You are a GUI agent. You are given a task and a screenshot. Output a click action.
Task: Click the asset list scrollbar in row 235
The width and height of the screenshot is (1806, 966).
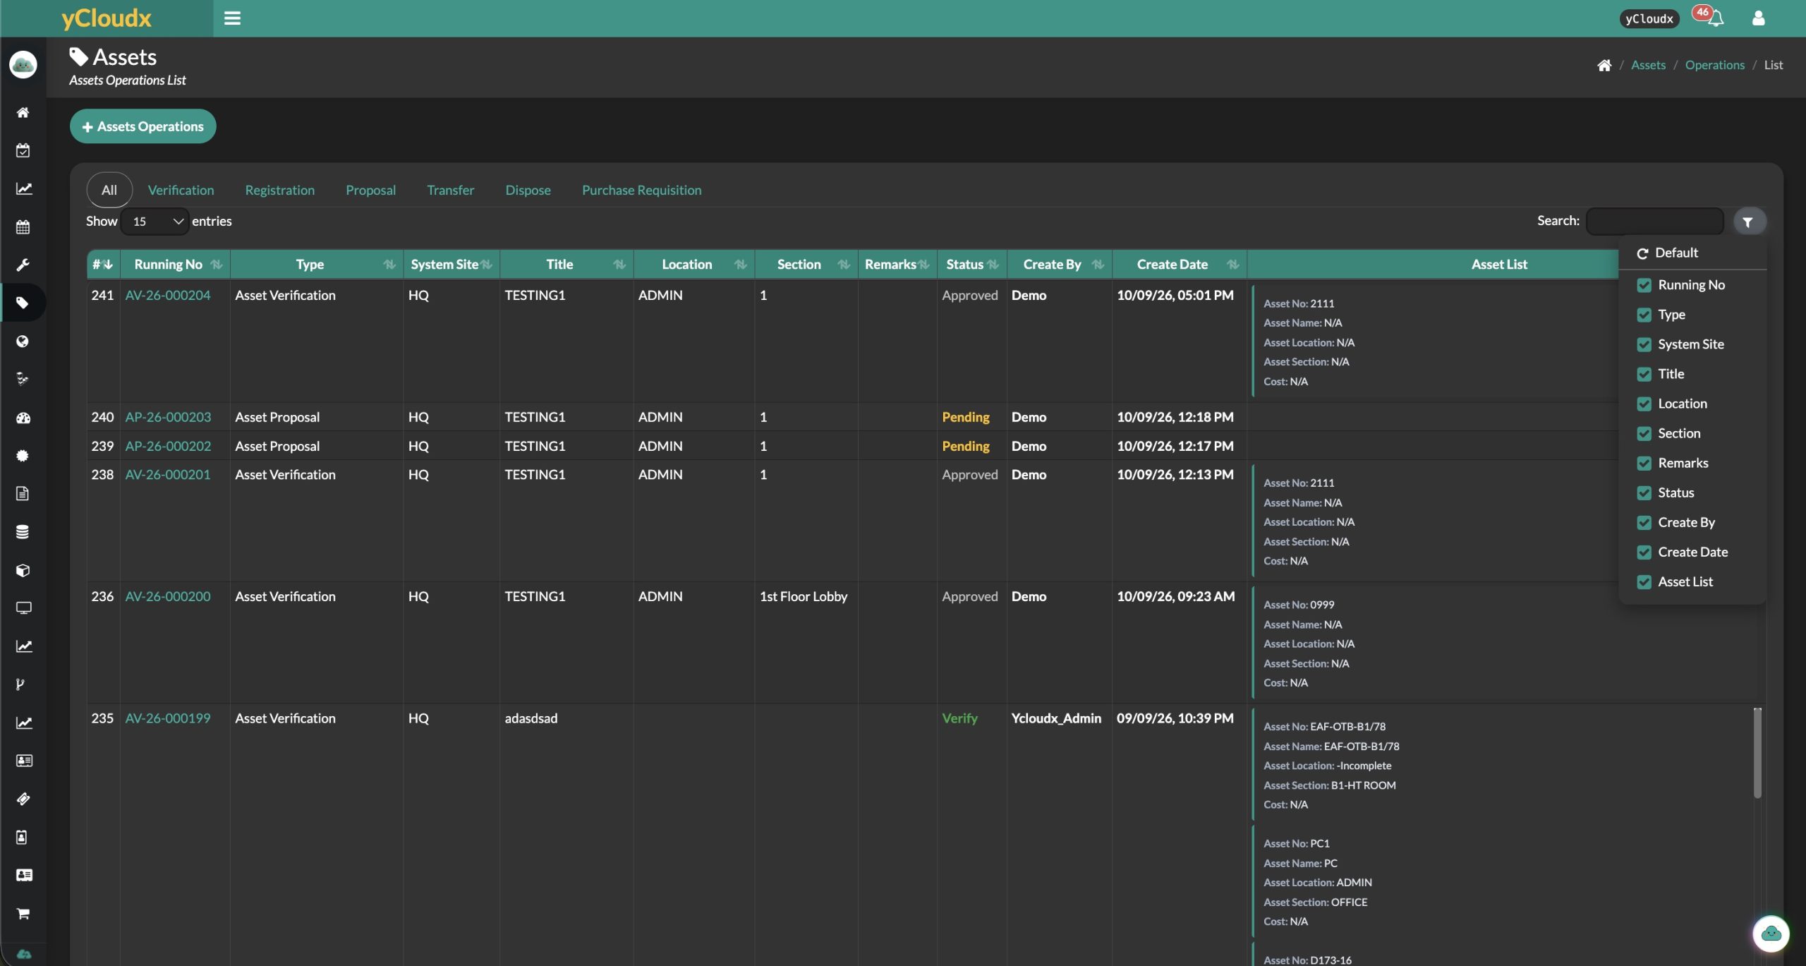[x=1757, y=754]
